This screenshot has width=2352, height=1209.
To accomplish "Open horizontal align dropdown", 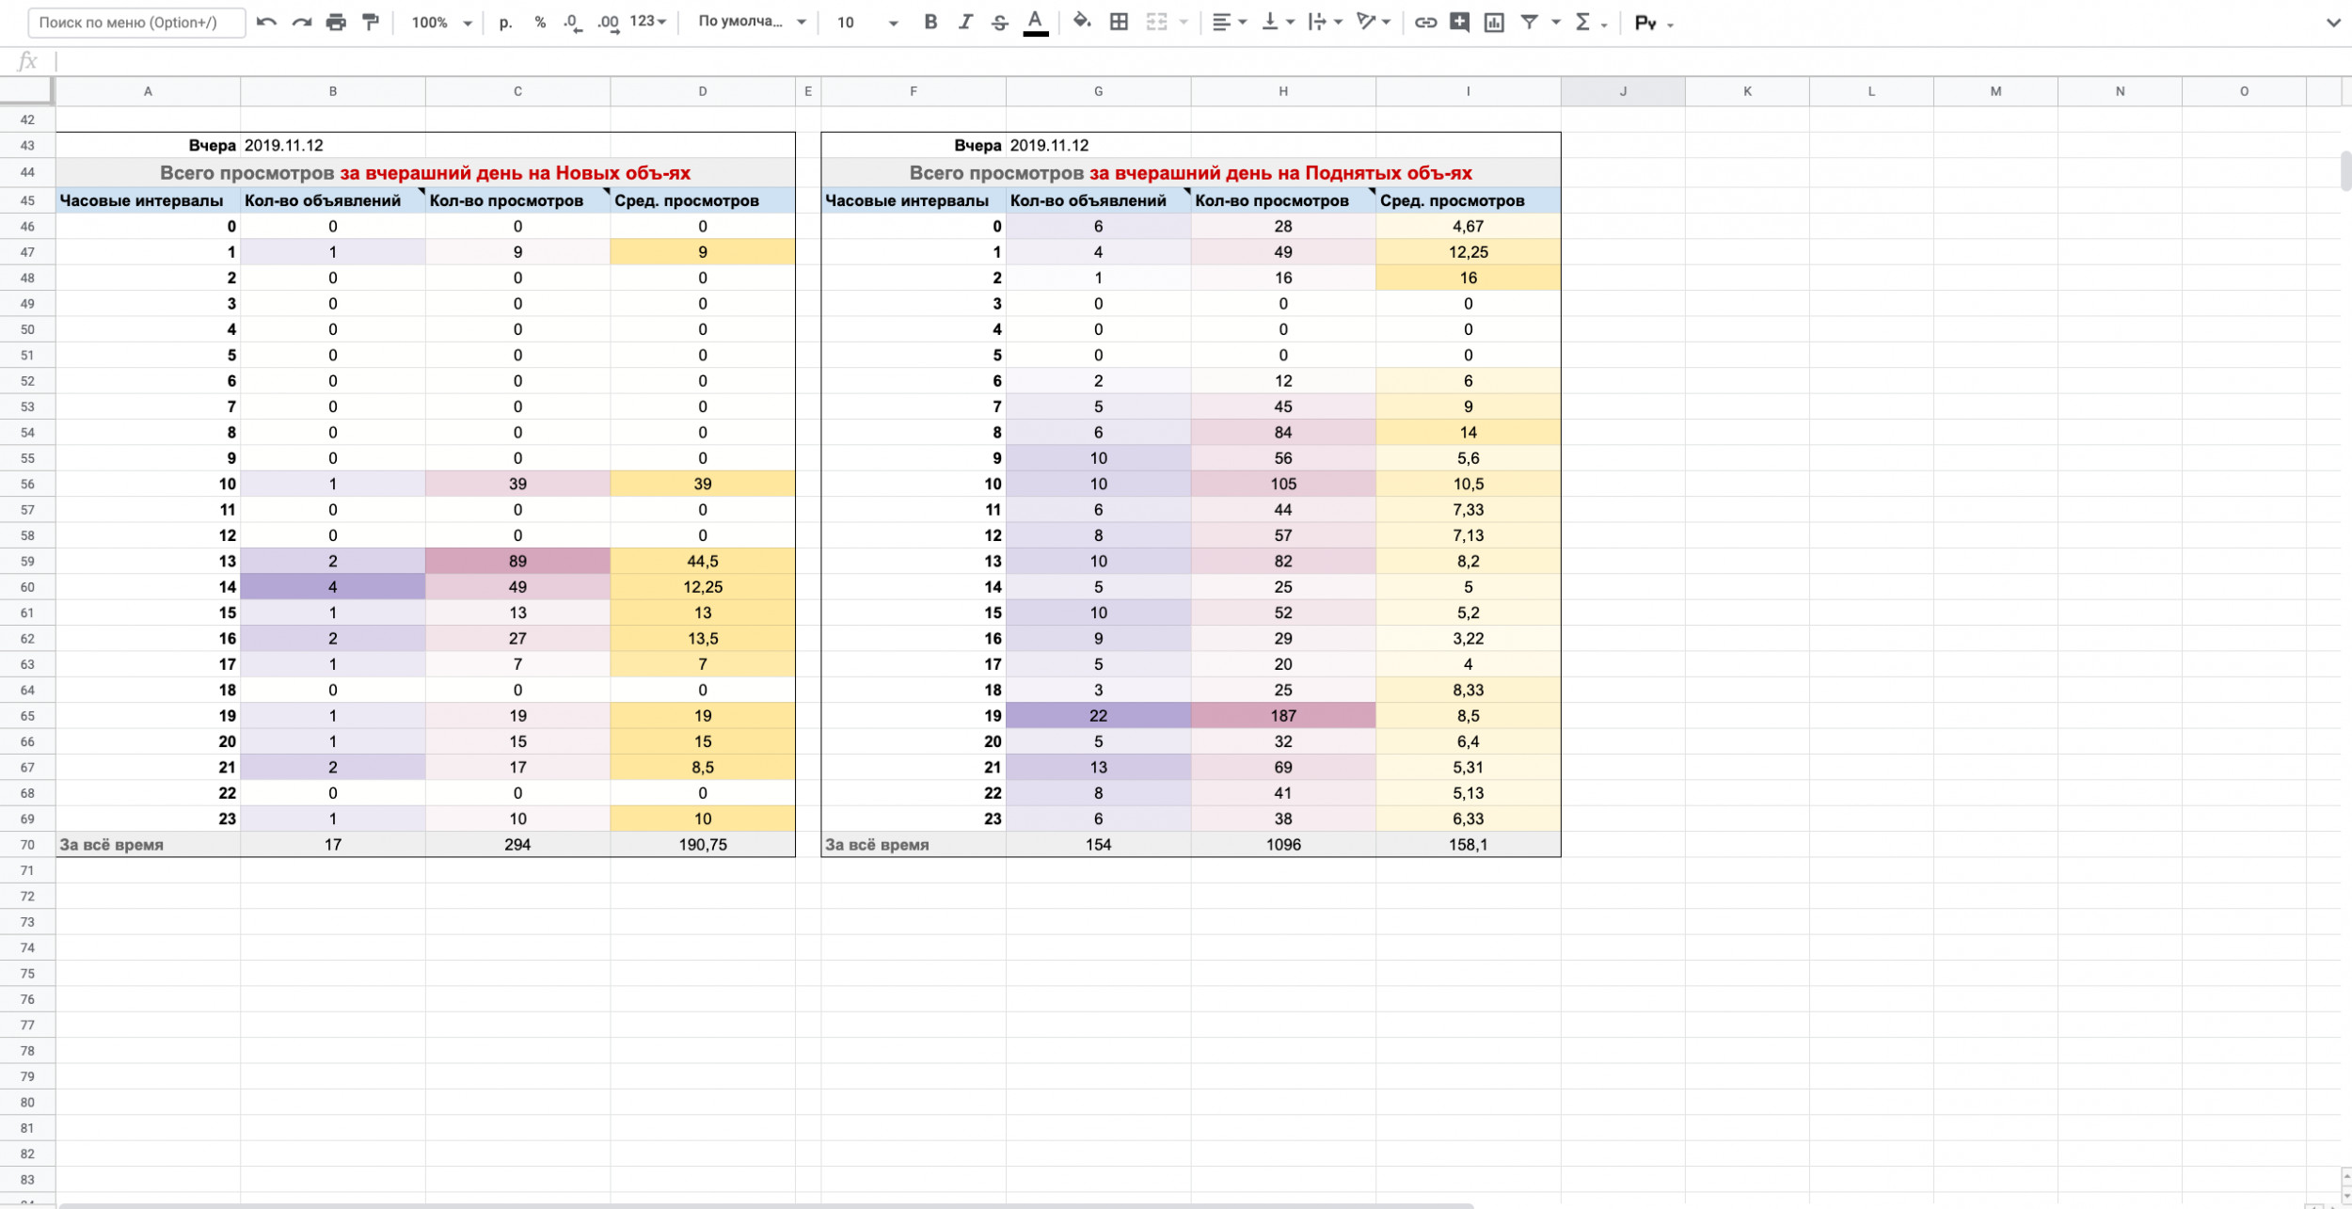I will 1229,22.
